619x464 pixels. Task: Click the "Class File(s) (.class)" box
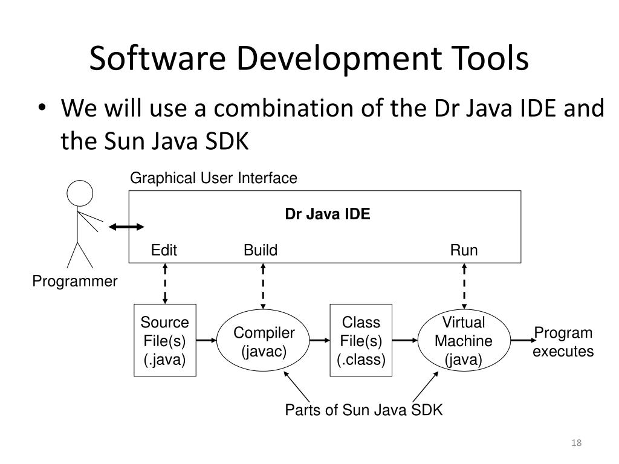(x=361, y=340)
